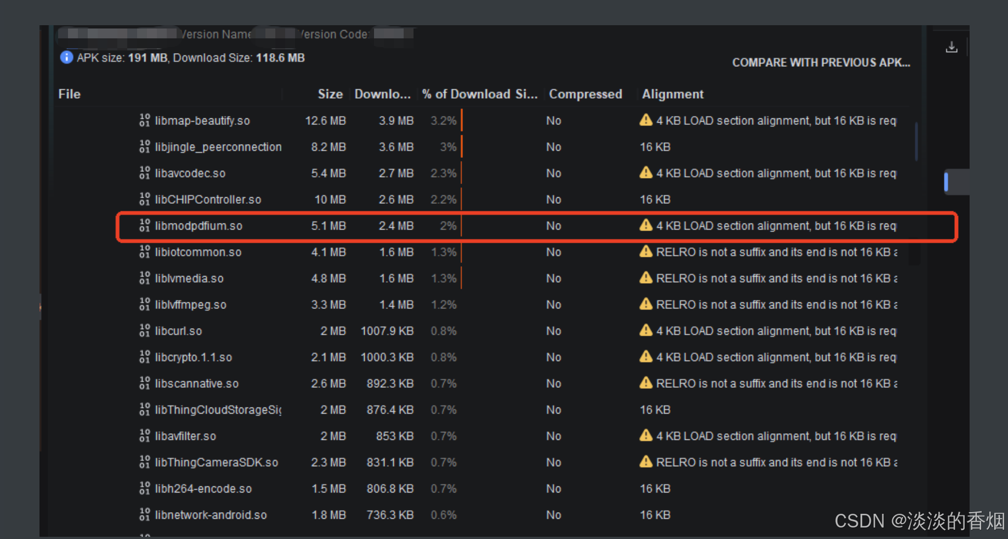Sort by Download Size column header
1008x539 pixels.
(x=382, y=94)
